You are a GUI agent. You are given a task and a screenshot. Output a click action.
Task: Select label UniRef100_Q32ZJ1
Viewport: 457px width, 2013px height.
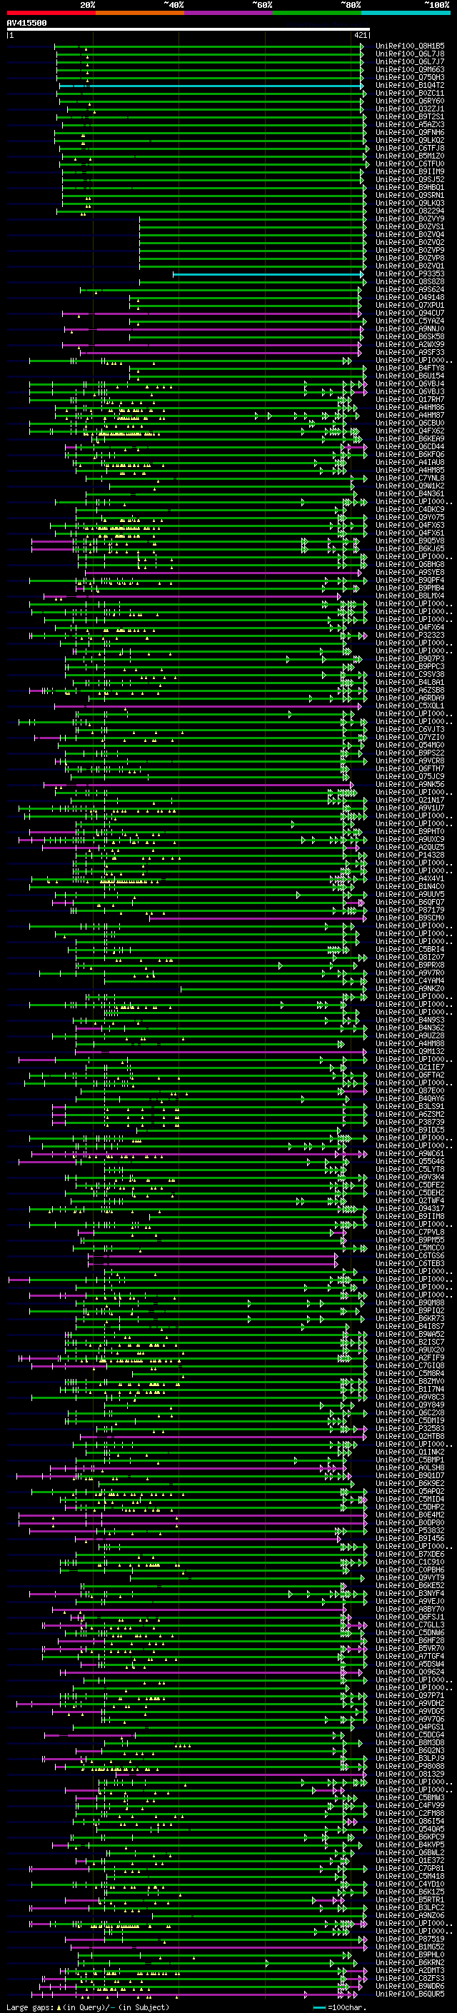(x=410, y=109)
